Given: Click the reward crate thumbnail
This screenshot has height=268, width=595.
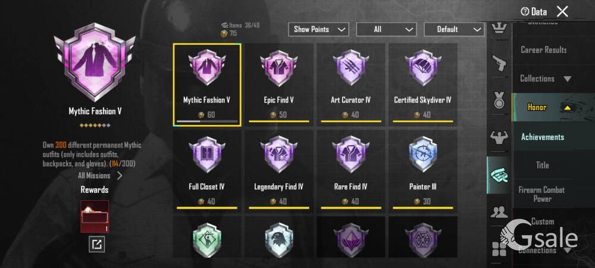Looking at the screenshot, I should point(95,216).
